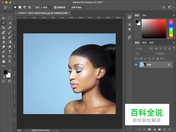The height and width of the screenshot is (132, 176).
Task: Open the search magnifier
Action: tap(164, 7)
